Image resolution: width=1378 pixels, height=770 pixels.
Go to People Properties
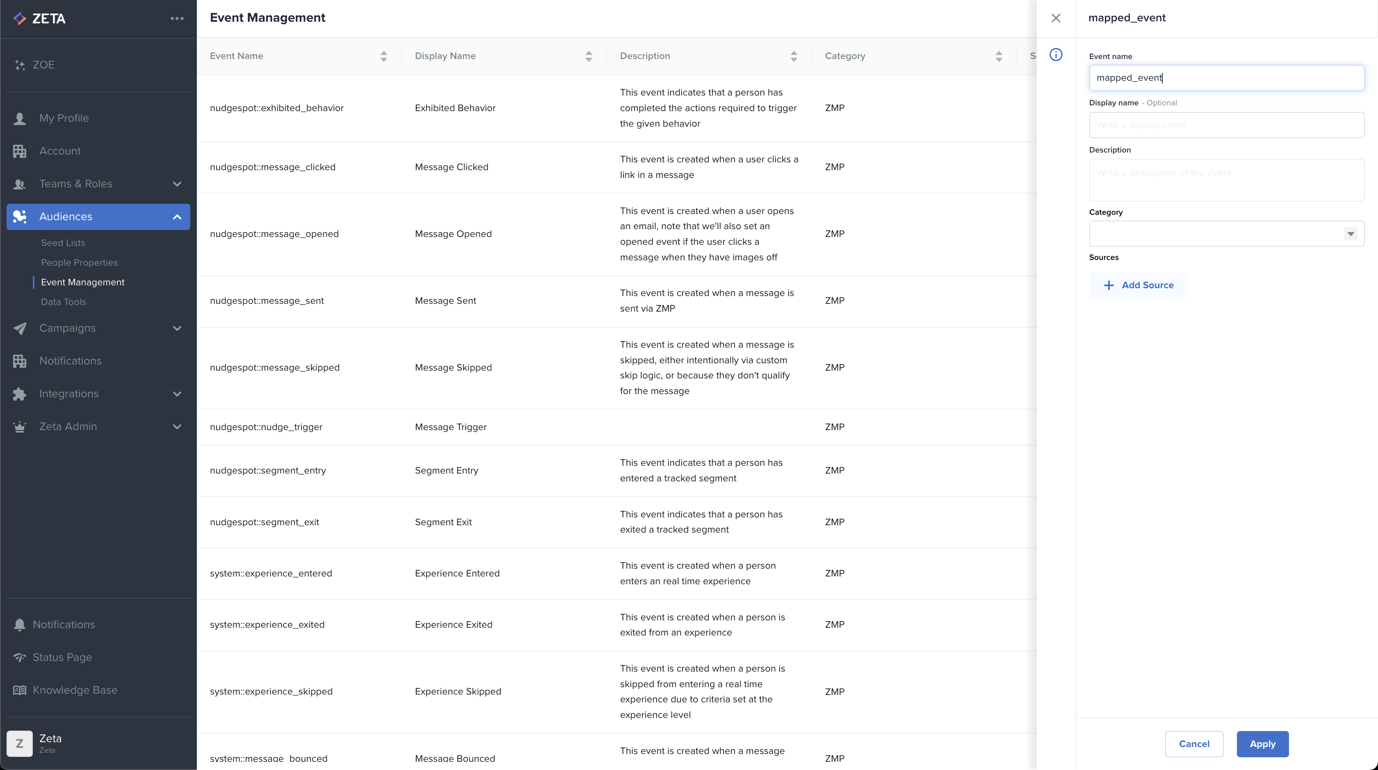tap(79, 262)
